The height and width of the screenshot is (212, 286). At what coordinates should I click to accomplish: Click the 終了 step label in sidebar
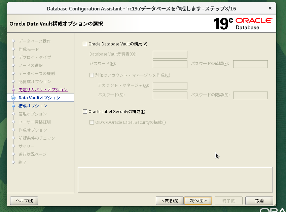pos(23,163)
